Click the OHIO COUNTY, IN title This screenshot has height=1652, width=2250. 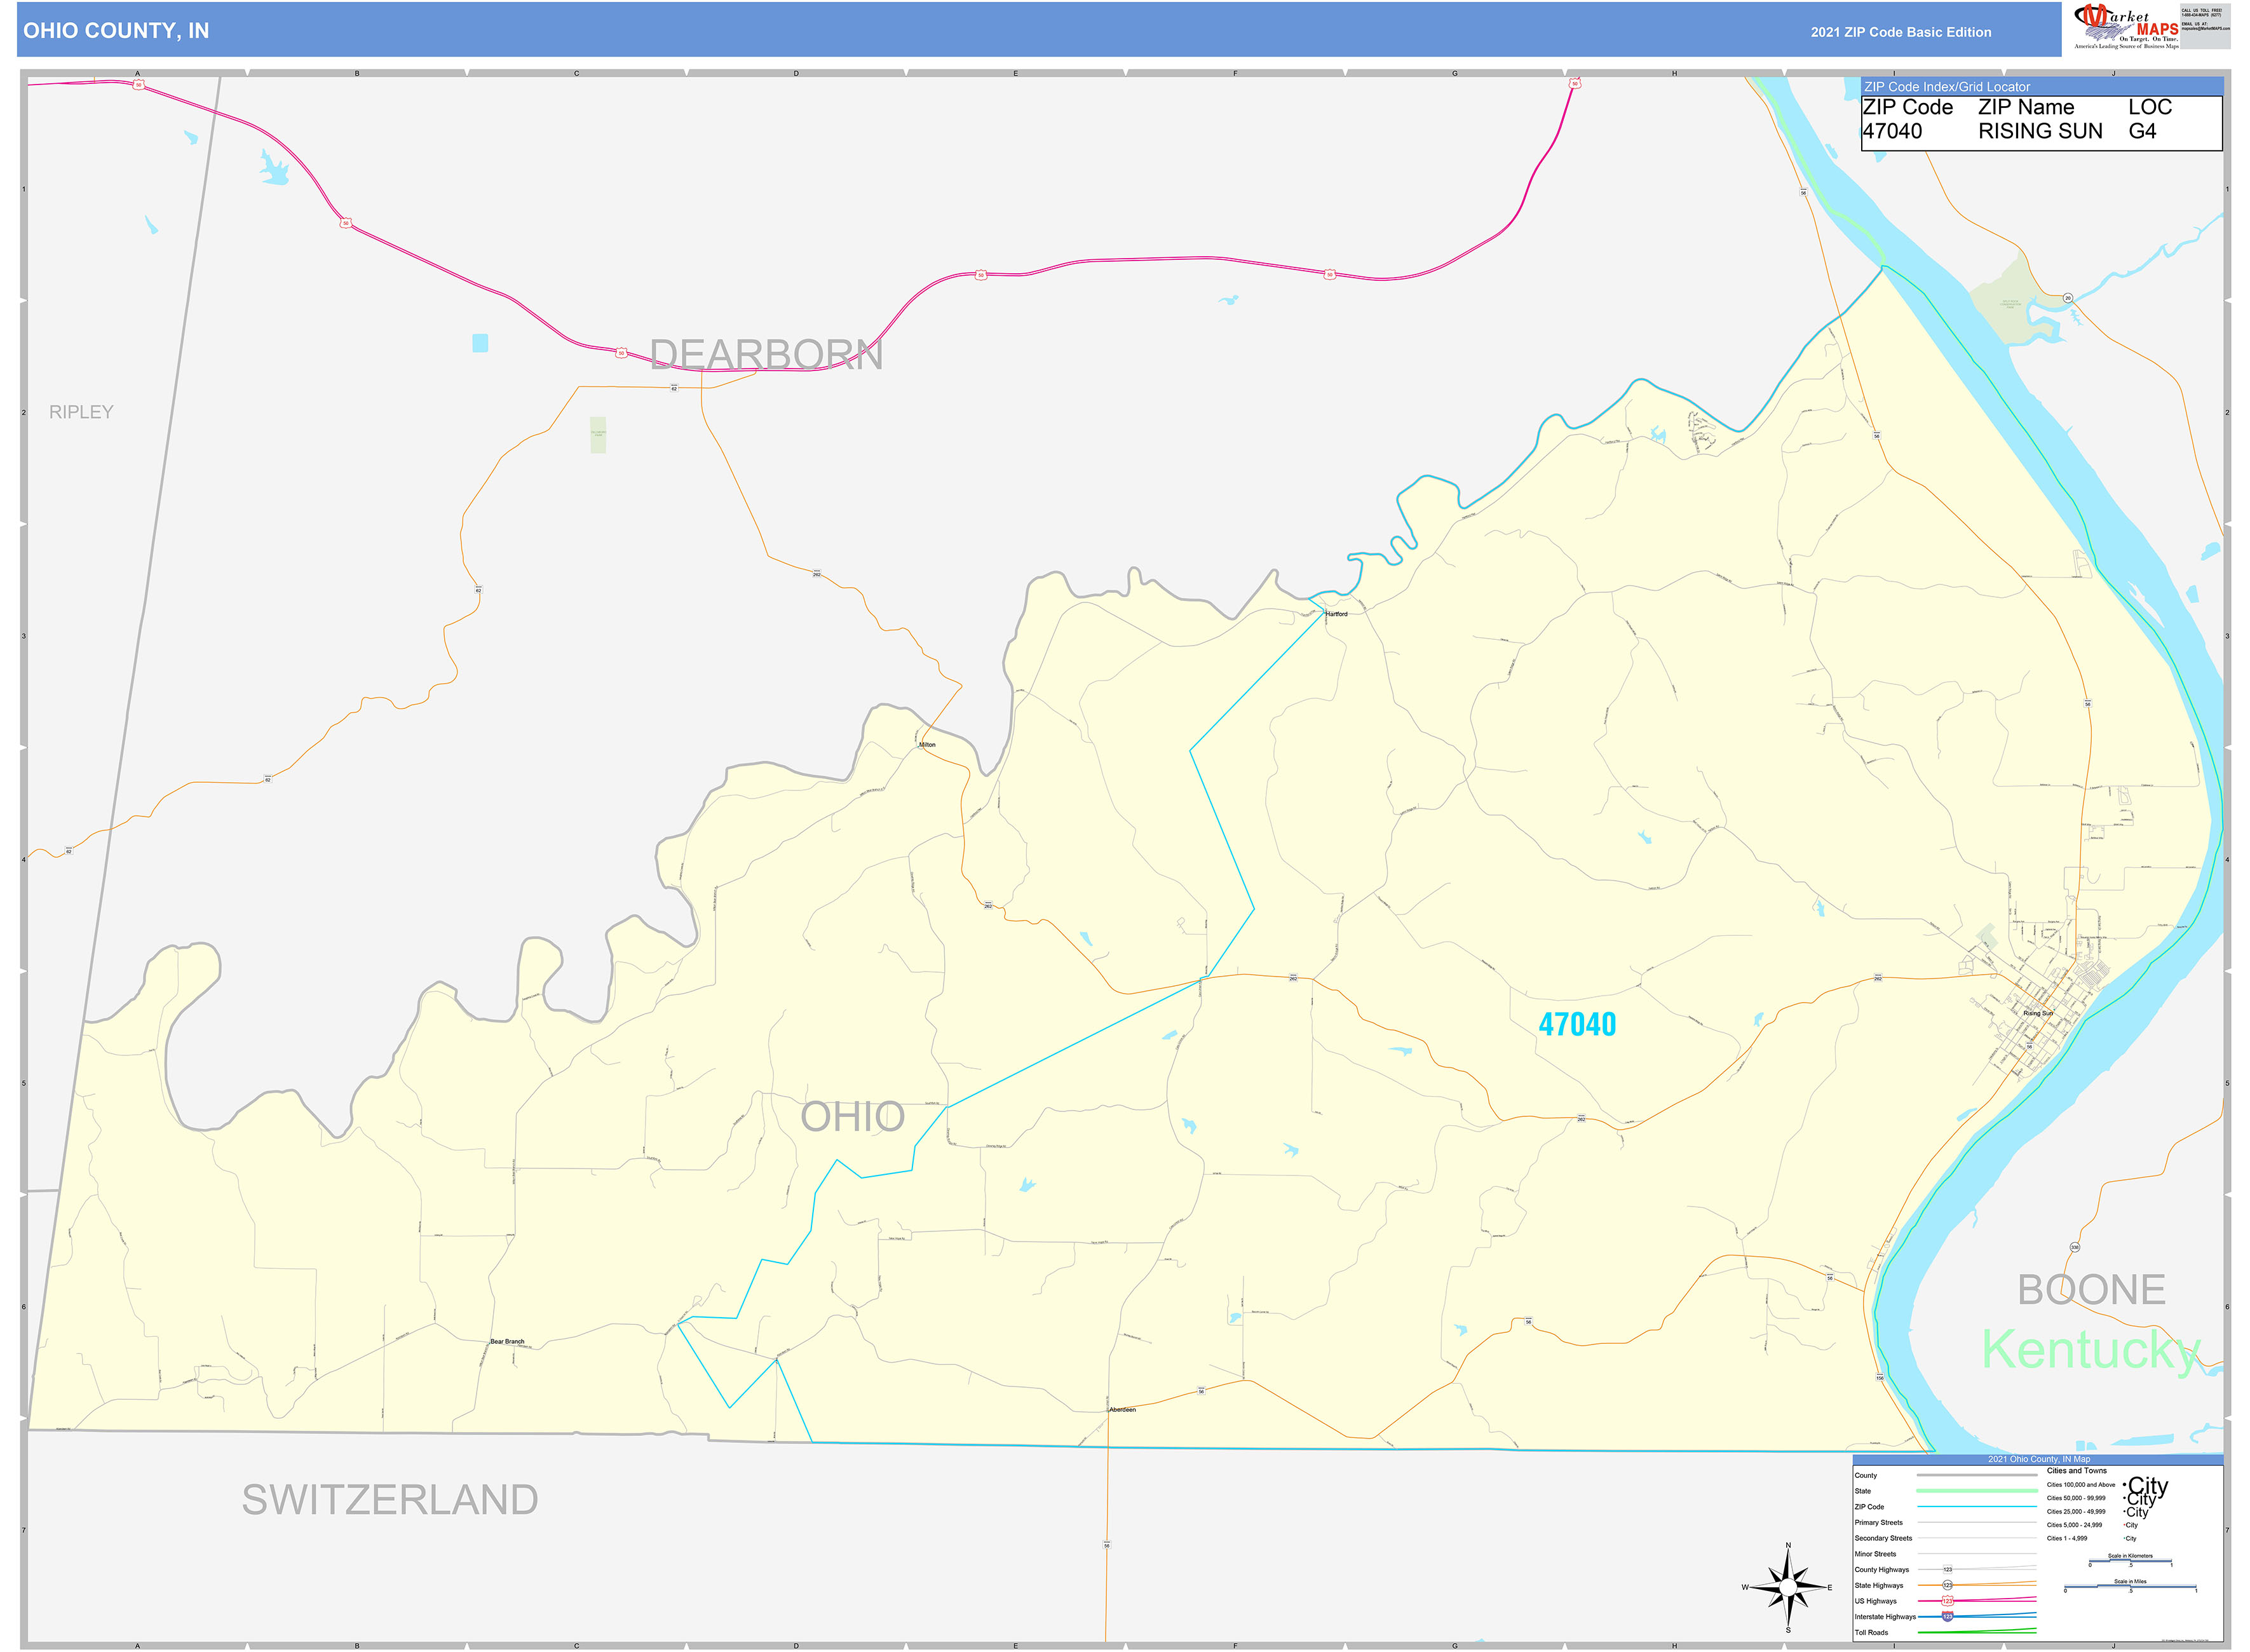(117, 31)
